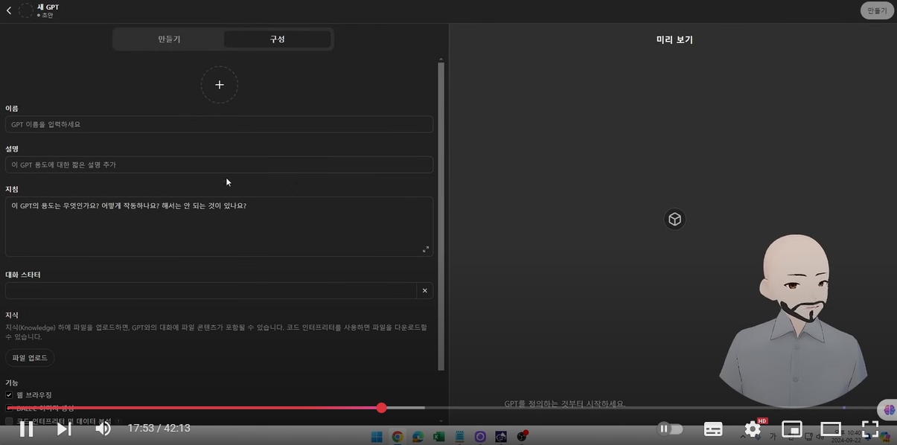Click the brain extension icon at right edge
The height and width of the screenshot is (445, 897).
tap(889, 409)
